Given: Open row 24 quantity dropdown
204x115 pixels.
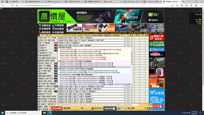Looking at the screenshot, I should coord(130,97).
